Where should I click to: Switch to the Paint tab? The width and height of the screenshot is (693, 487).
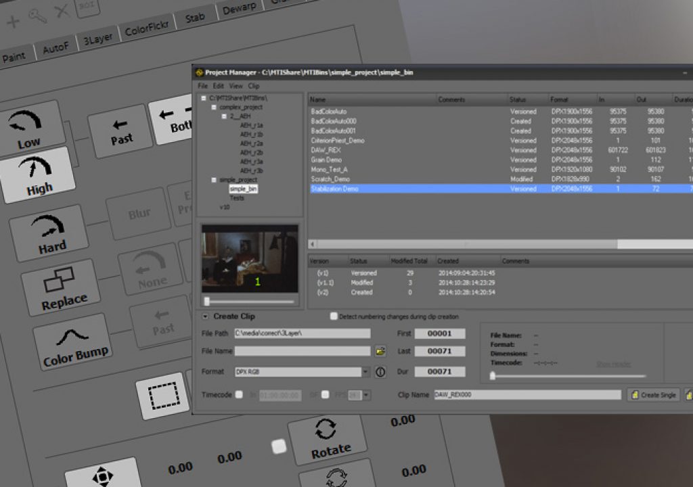(x=15, y=57)
